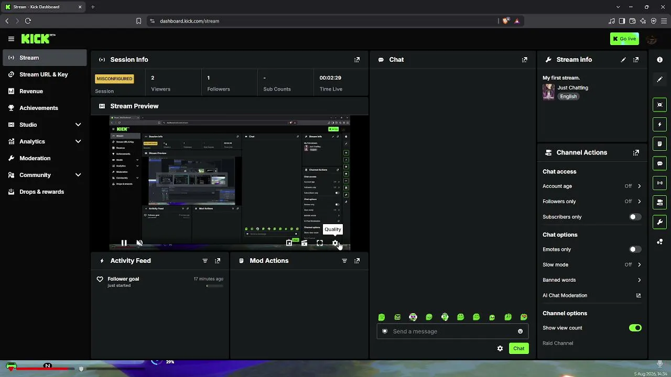Open the info icon in right toolbar
Image resolution: width=671 pixels, height=377 pixels.
coord(660,60)
